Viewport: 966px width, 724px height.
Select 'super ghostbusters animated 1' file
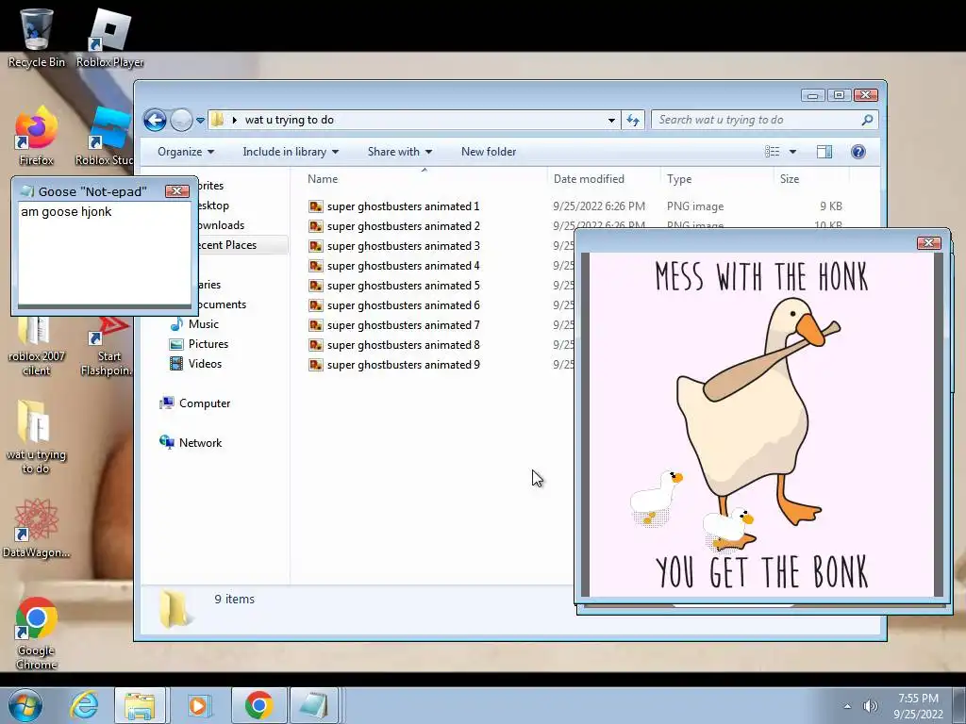click(x=403, y=206)
